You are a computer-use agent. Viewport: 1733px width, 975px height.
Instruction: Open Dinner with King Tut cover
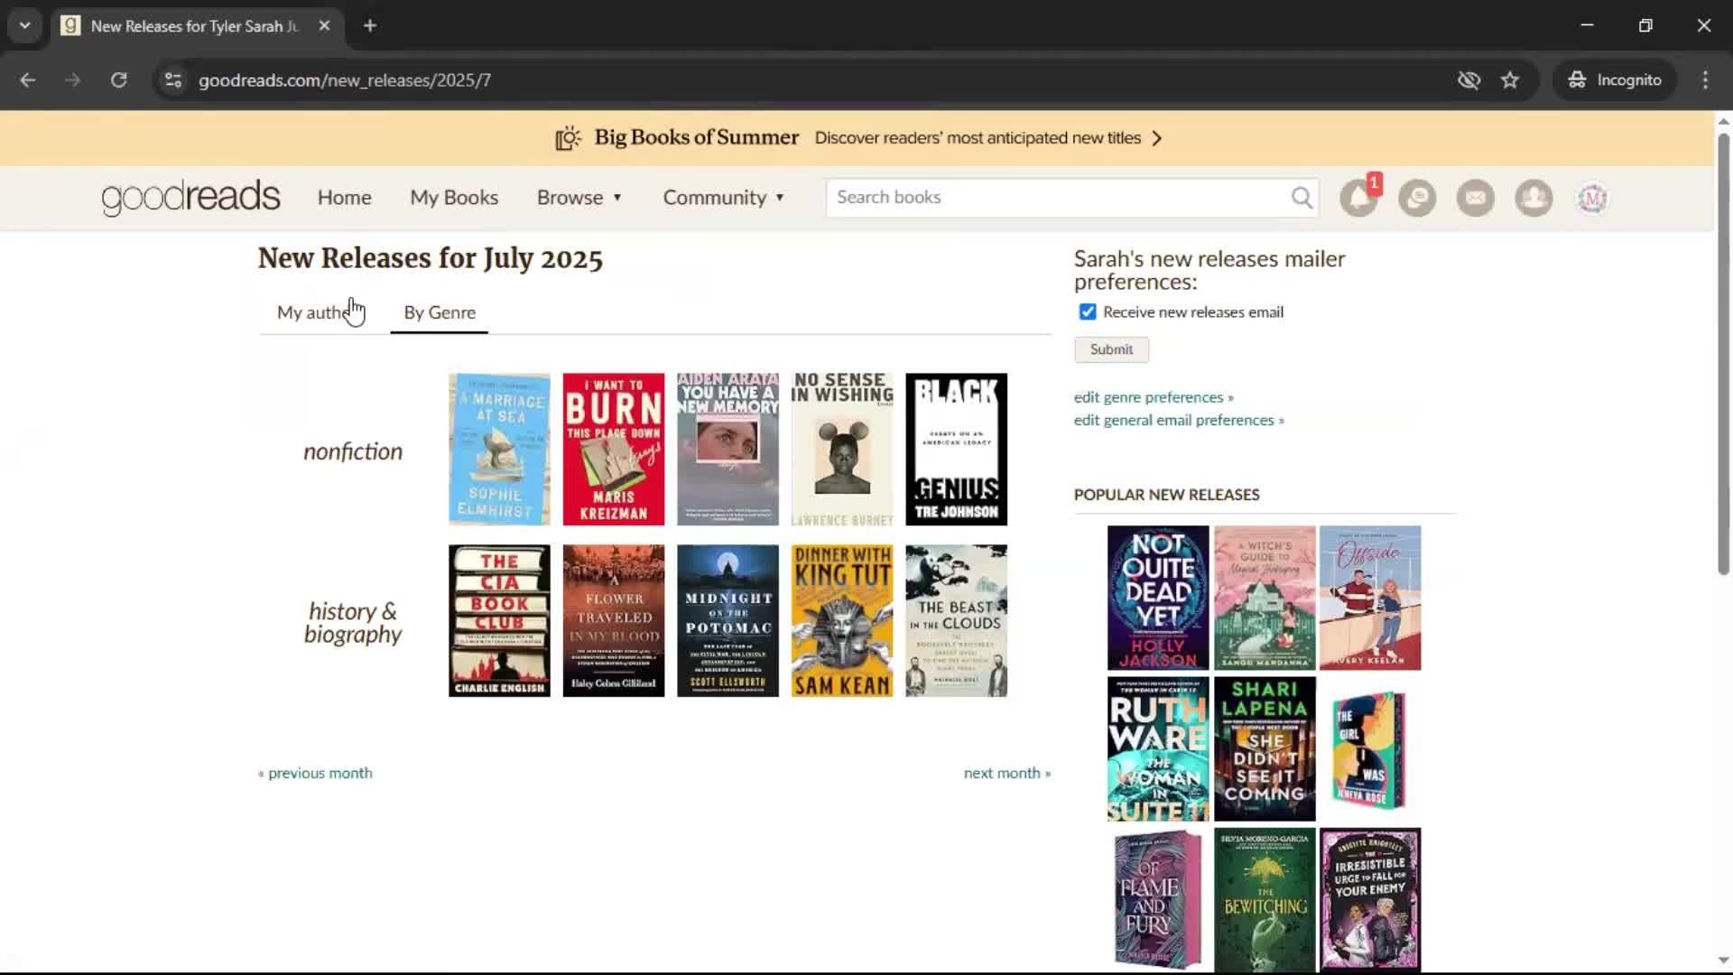click(x=842, y=621)
